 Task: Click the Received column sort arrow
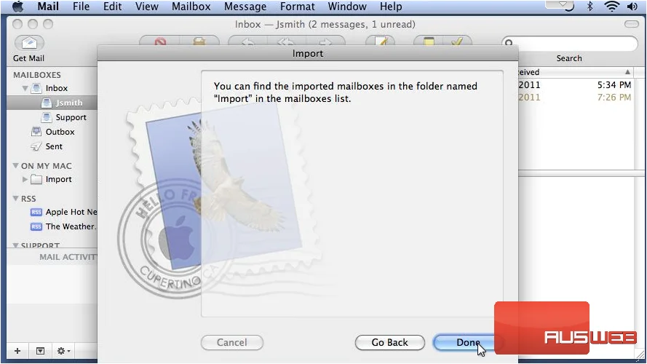coord(627,72)
